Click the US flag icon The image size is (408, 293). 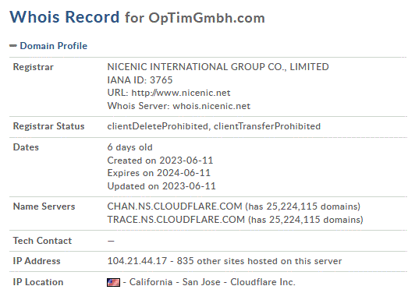pyautogui.click(x=113, y=282)
